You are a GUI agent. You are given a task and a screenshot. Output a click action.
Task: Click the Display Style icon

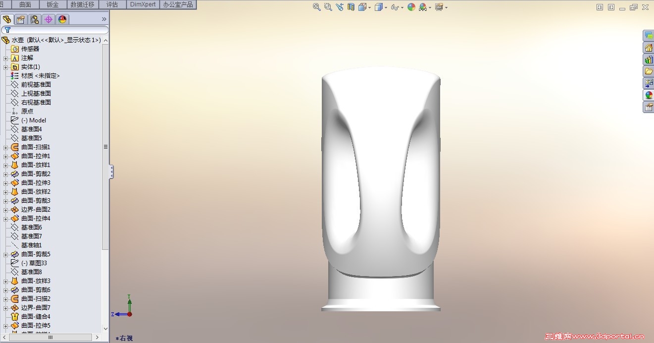[x=379, y=7]
